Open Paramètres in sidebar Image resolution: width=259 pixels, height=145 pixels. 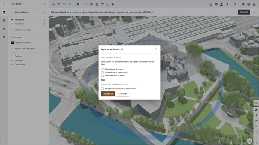click(x=20, y=64)
